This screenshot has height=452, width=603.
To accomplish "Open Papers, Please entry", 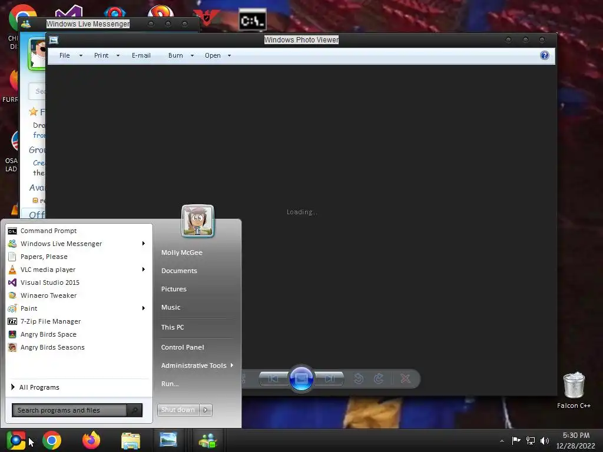I will tap(79, 257).
